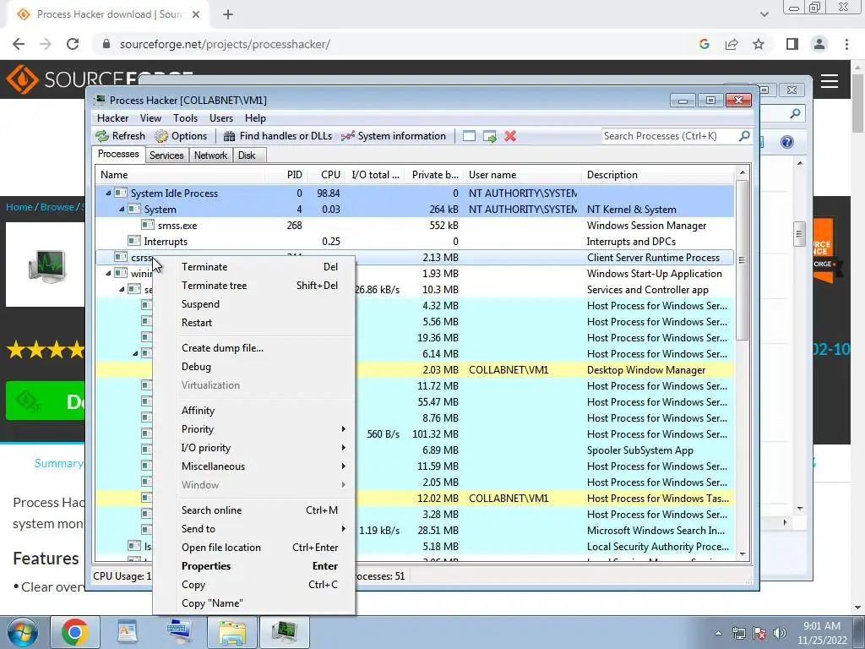Toggle Chrome side panel icon
The height and width of the screenshot is (649, 865).
pyautogui.click(x=792, y=44)
